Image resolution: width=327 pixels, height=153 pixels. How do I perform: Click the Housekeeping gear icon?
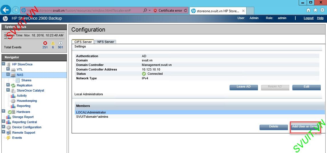13,101
